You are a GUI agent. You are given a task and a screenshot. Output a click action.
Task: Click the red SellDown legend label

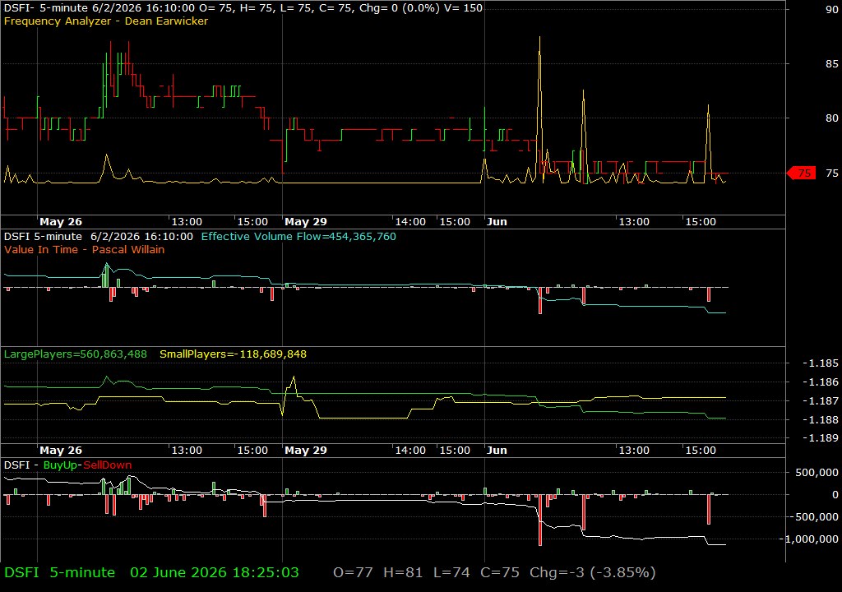108,465
